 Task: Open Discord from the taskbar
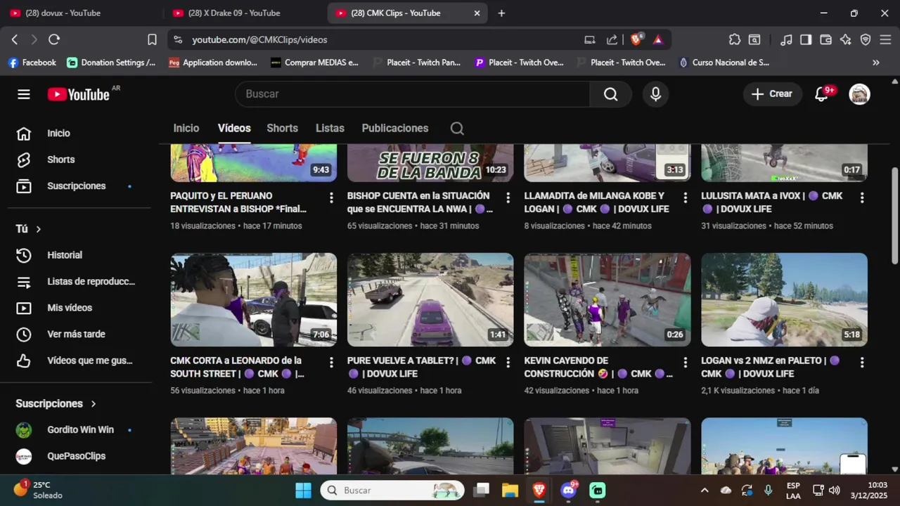pos(568,490)
